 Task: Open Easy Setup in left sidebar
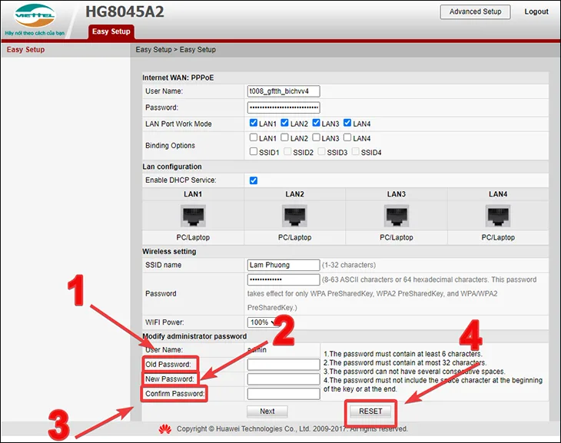click(26, 50)
